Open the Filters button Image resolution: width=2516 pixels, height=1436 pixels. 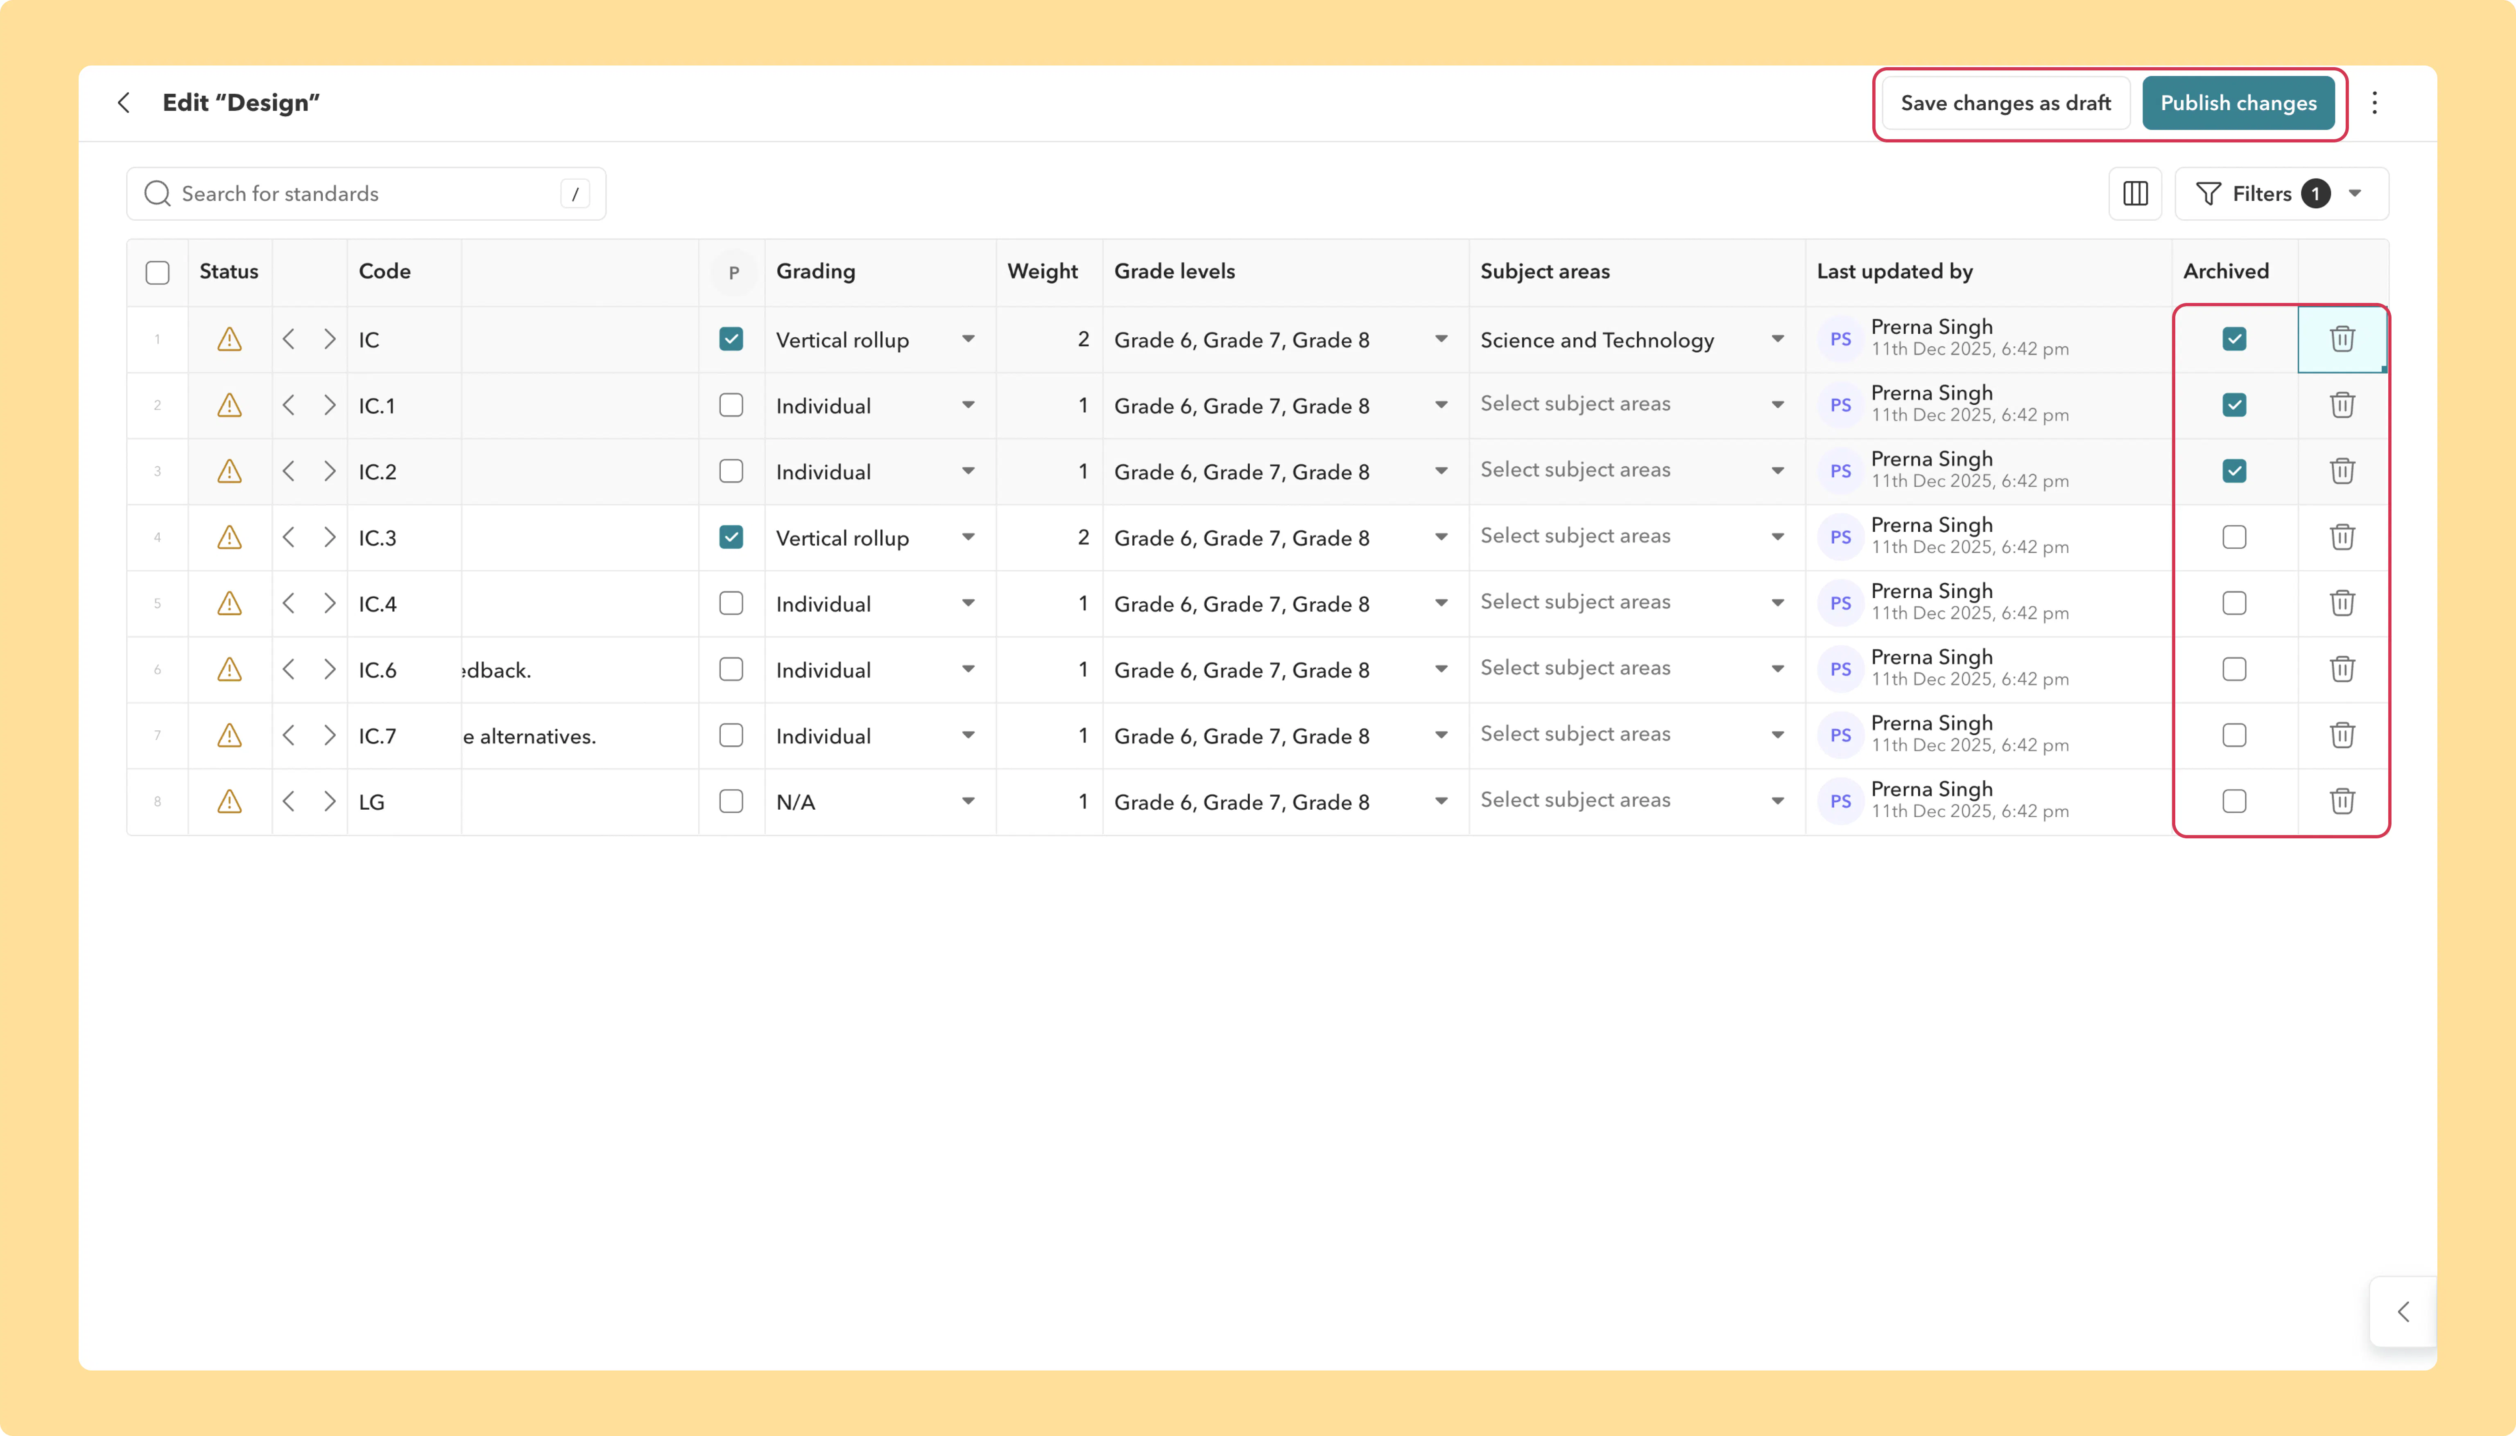[x=2281, y=193]
